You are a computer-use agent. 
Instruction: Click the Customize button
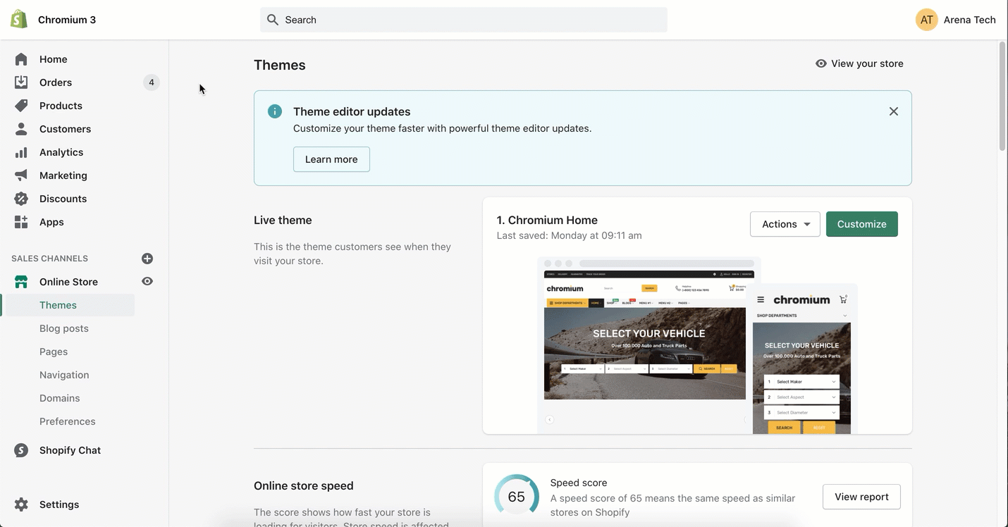862,224
